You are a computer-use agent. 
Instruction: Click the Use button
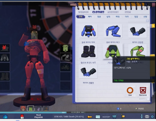[130, 91]
